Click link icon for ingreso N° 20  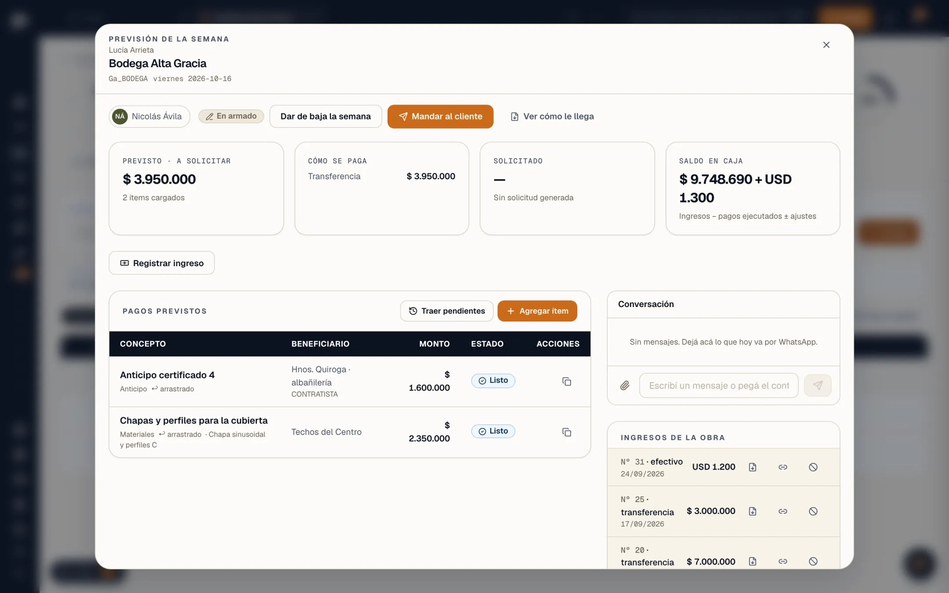(783, 561)
